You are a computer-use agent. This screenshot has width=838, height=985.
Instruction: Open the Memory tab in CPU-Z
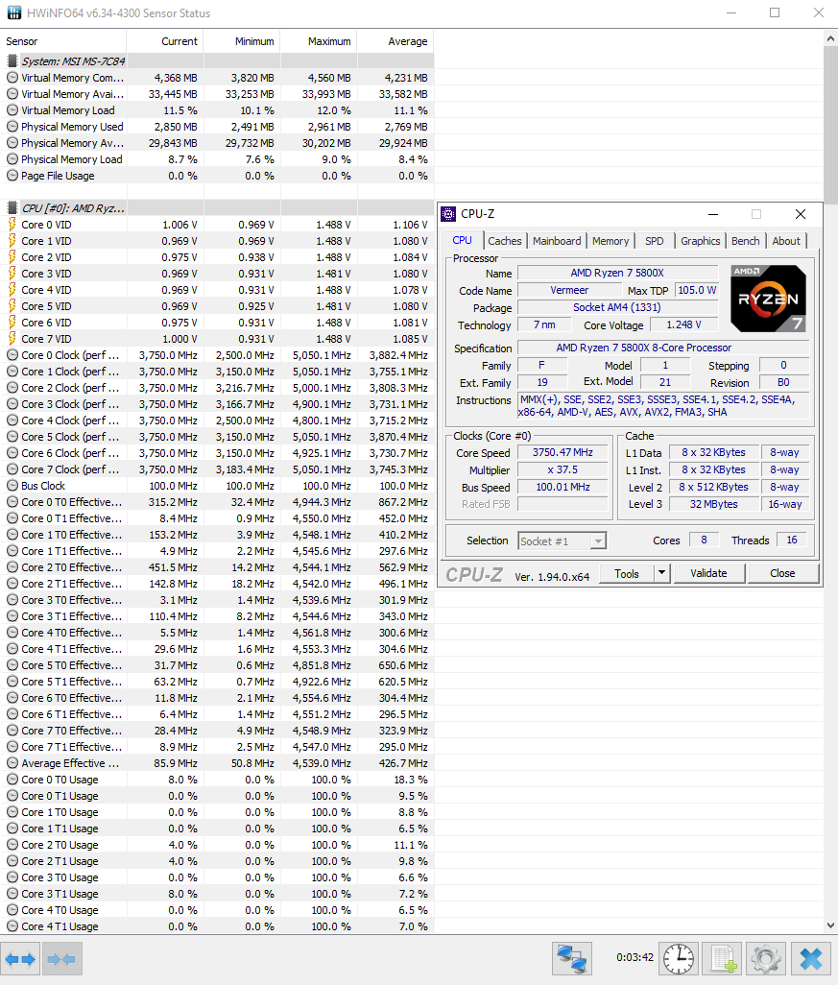610,241
